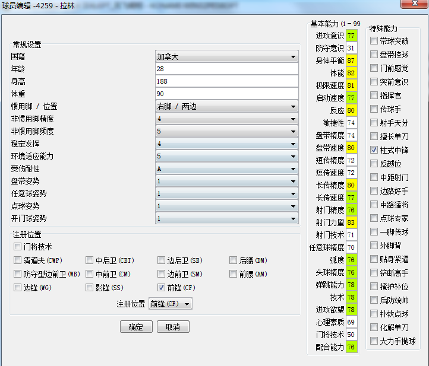Click the 确定 button
This screenshot has height=366, width=429.
coord(136,327)
